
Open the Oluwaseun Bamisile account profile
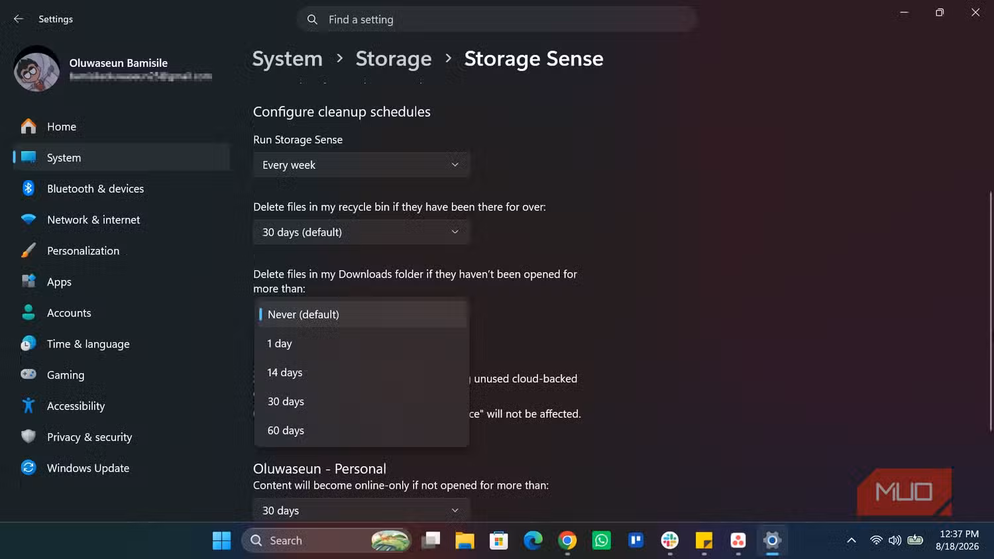[x=113, y=69]
